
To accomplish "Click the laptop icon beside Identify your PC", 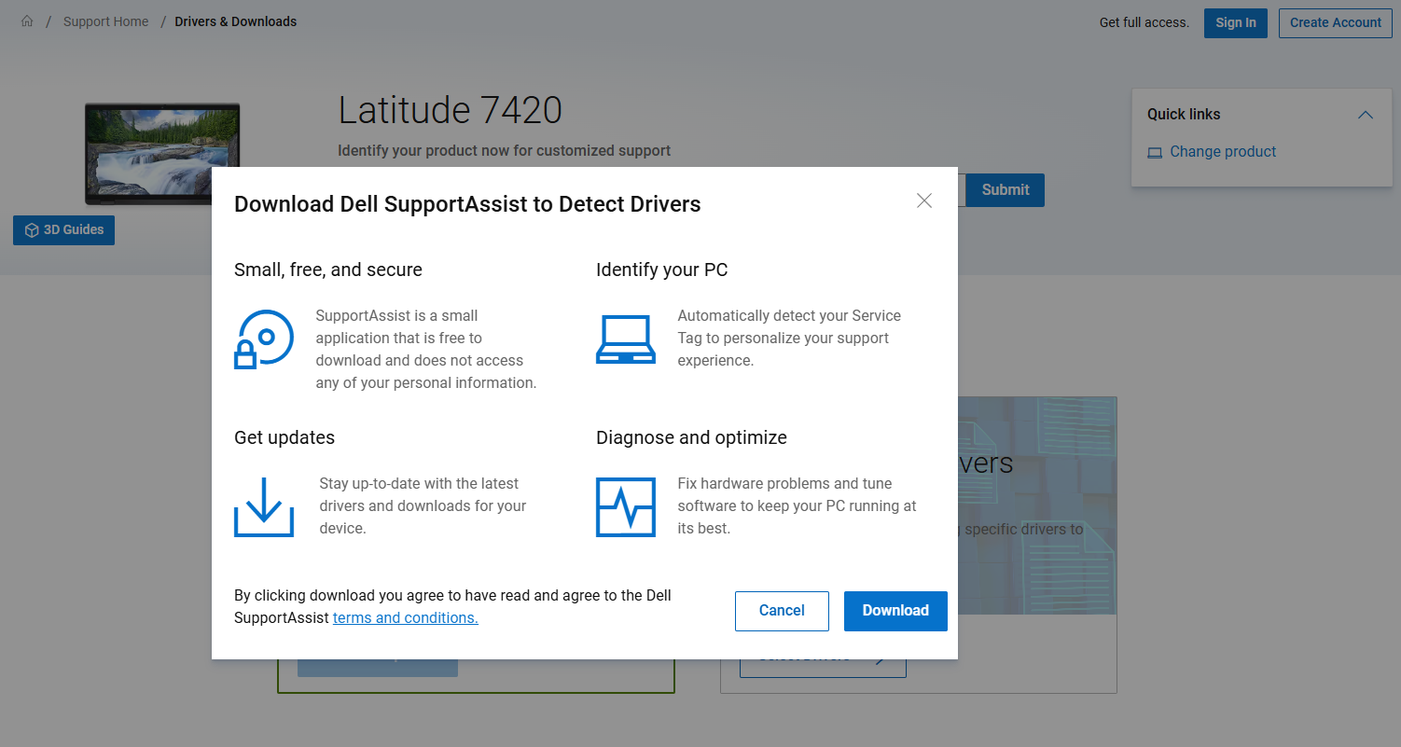I will click(626, 339).
